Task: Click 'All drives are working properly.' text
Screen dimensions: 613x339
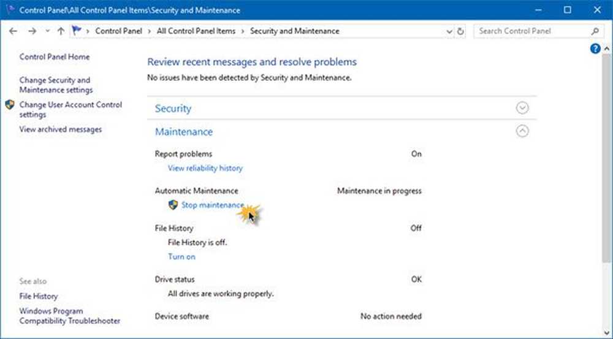Action: tap(221, 294)
